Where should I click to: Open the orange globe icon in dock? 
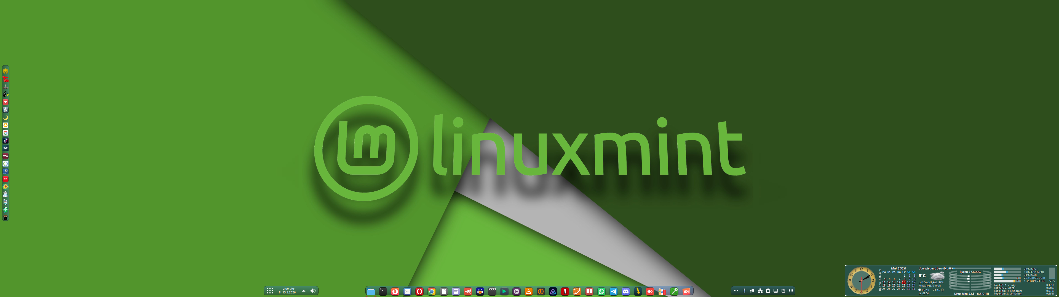click(x=577, y=291)
